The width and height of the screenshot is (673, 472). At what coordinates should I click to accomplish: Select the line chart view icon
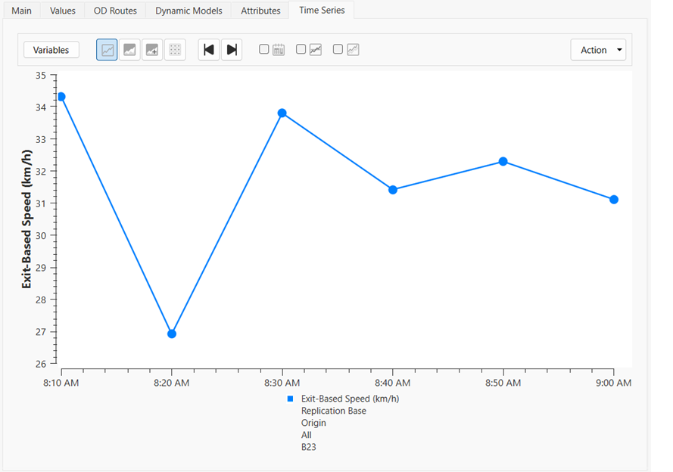pos(107,50)
